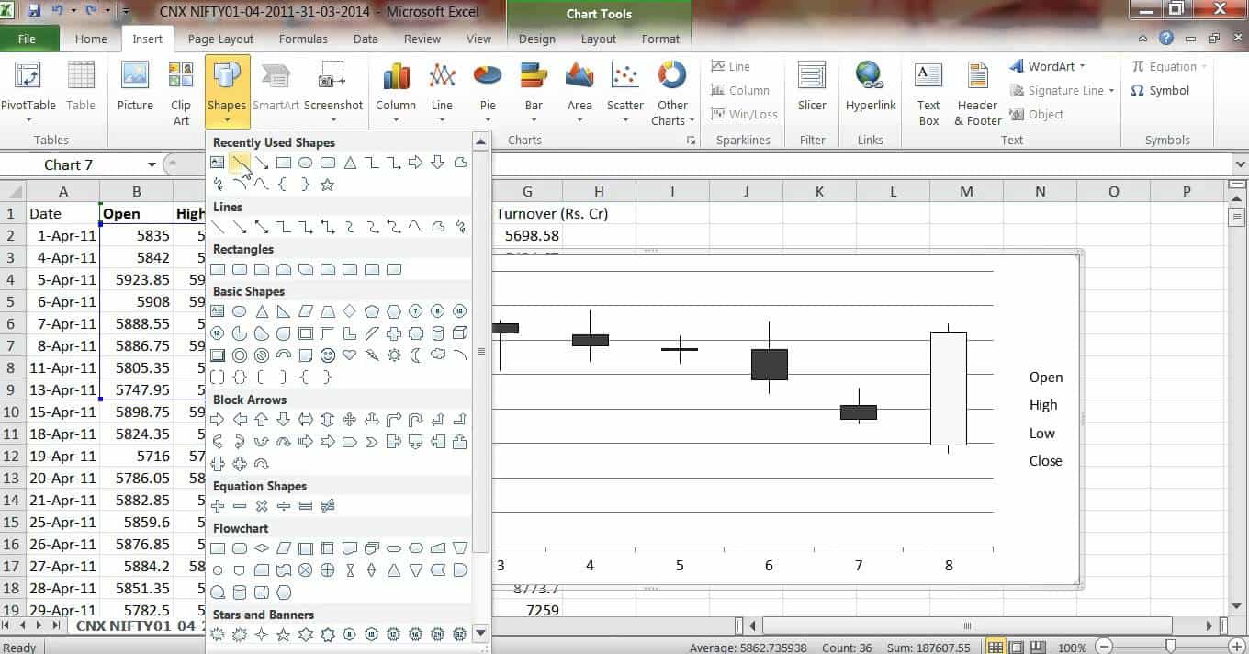Select the Double Arrow line in Lines section
Screen dimensions: 1249x654
[262, 227]
